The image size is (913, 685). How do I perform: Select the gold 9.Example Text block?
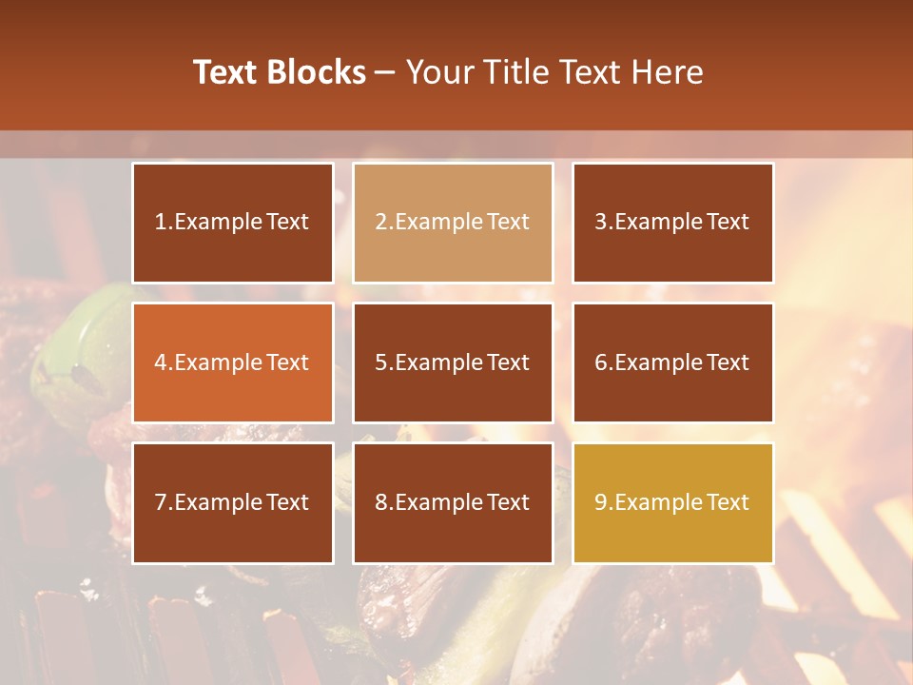pyautogui.click(x=672, y=502)
